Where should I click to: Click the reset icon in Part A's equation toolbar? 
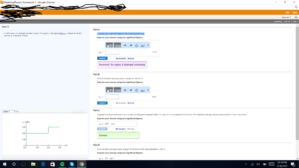coord(137,45)
